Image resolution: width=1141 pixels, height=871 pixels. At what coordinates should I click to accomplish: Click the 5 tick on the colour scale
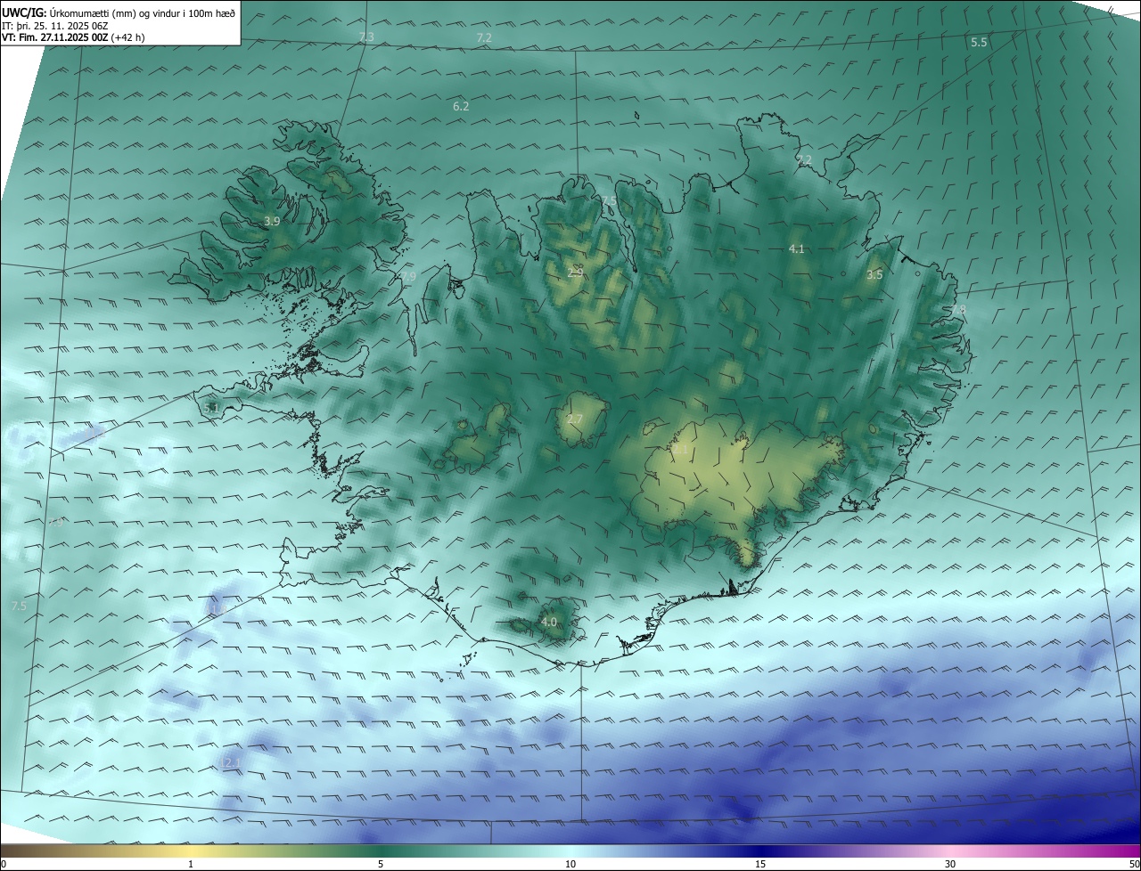tap(381, 864)
